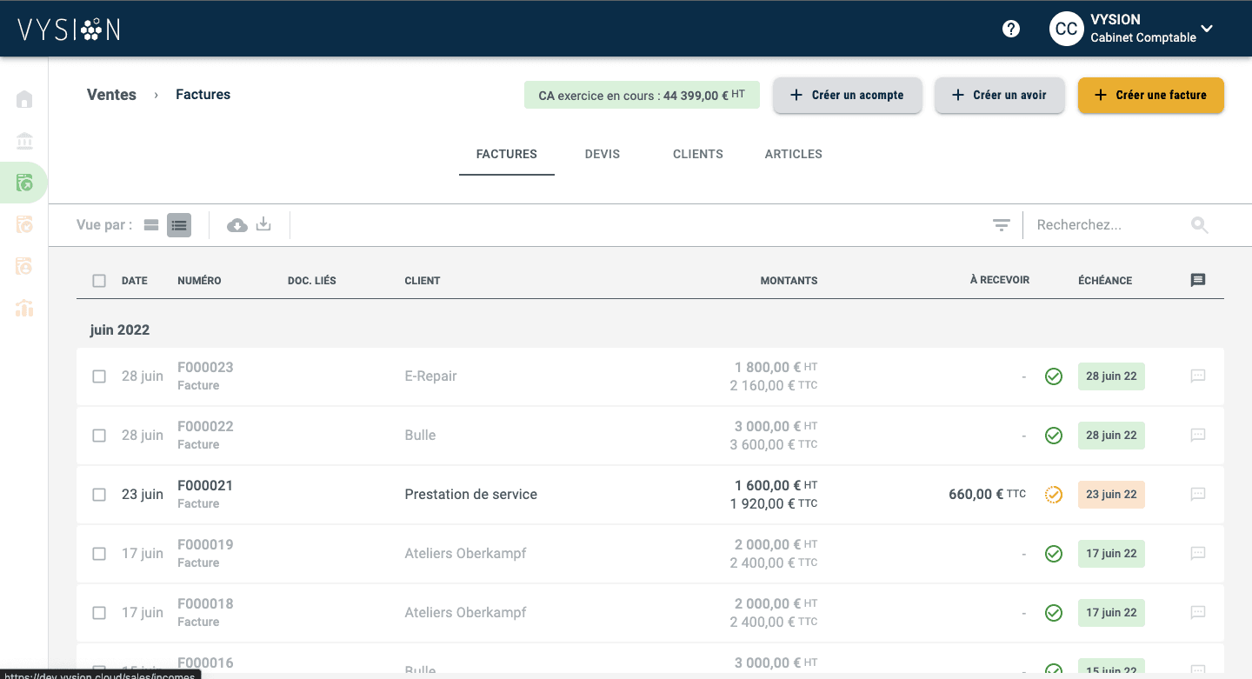Viewport: 1252px width, 679px height.
Task: Open the active sales (Ventes) sidebar icon
Action: (24, 183)
